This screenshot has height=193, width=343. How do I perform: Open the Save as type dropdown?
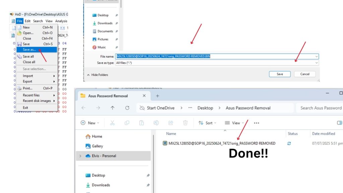click(217, 63)
